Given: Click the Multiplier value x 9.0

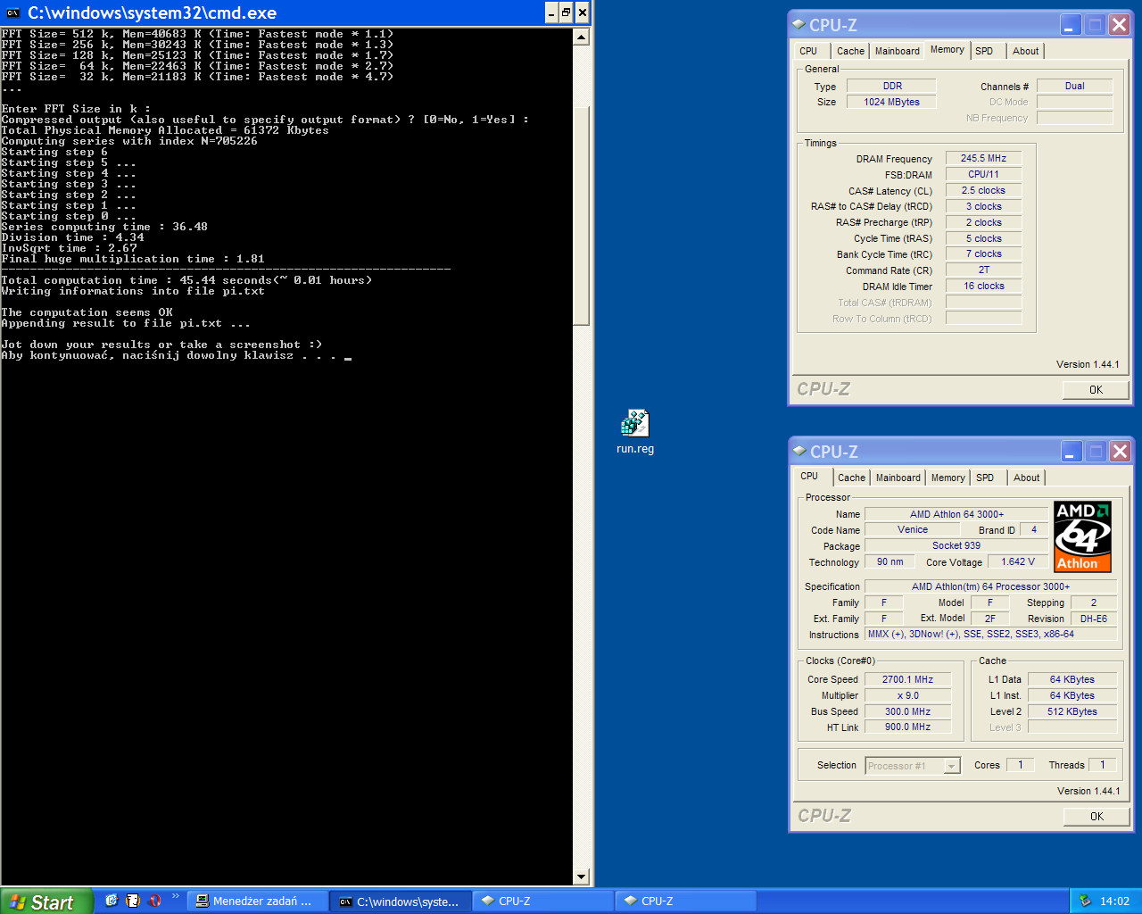Looking at the screenshot, I should tap(907, 695).
